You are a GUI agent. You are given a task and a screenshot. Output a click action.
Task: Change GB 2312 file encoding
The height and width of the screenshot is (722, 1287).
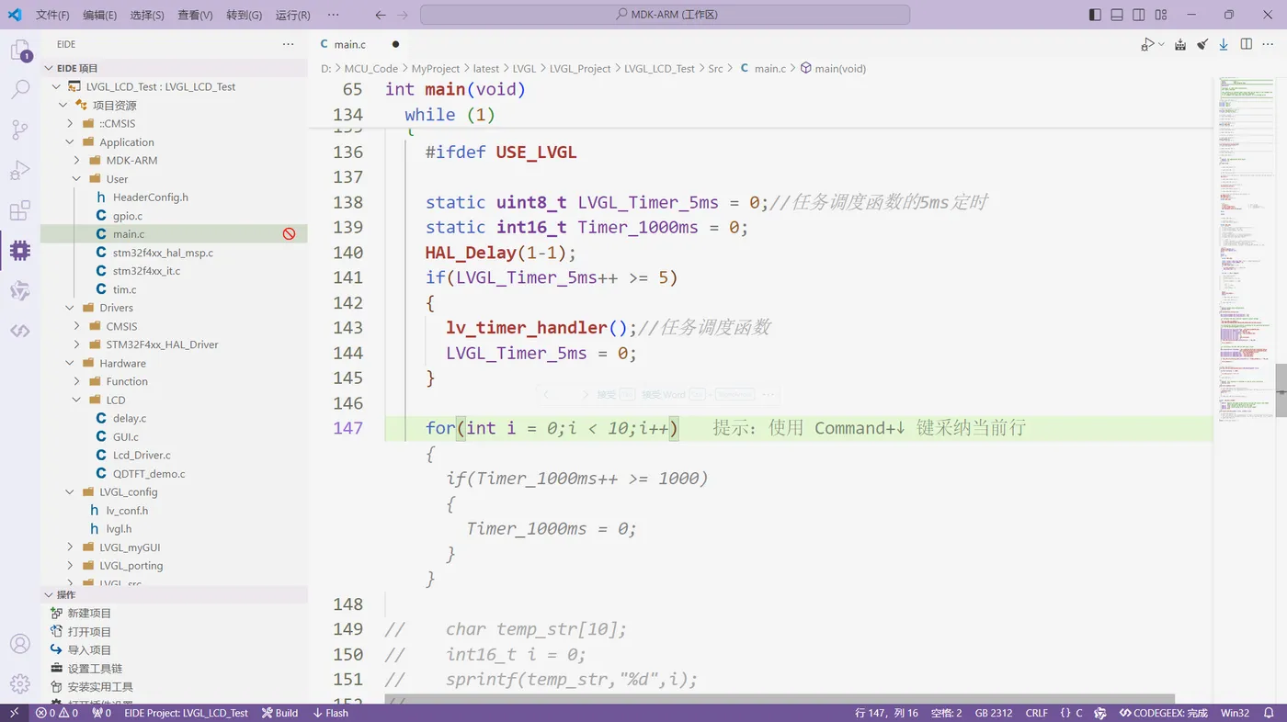click(x=994, y=713)
